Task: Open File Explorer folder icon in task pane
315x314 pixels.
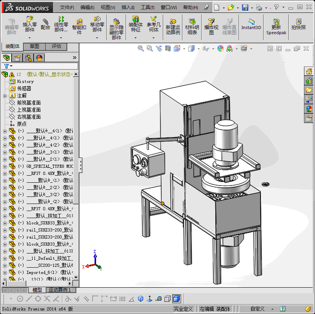Action: pos(309,90)
